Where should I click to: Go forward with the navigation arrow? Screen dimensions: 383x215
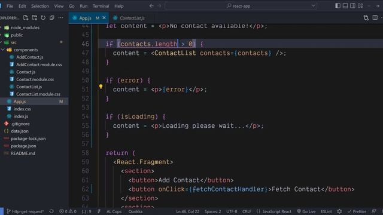pyautogui.click(x=159, y=6)
